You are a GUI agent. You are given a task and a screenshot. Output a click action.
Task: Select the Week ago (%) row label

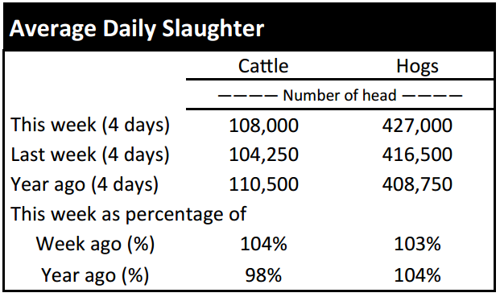[x=95, y=245]
